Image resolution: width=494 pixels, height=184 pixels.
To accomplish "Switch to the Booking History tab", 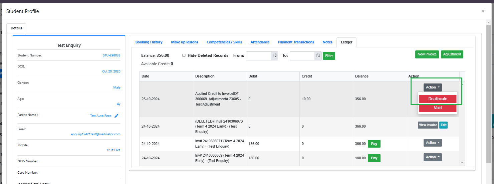I will point(149,42).
